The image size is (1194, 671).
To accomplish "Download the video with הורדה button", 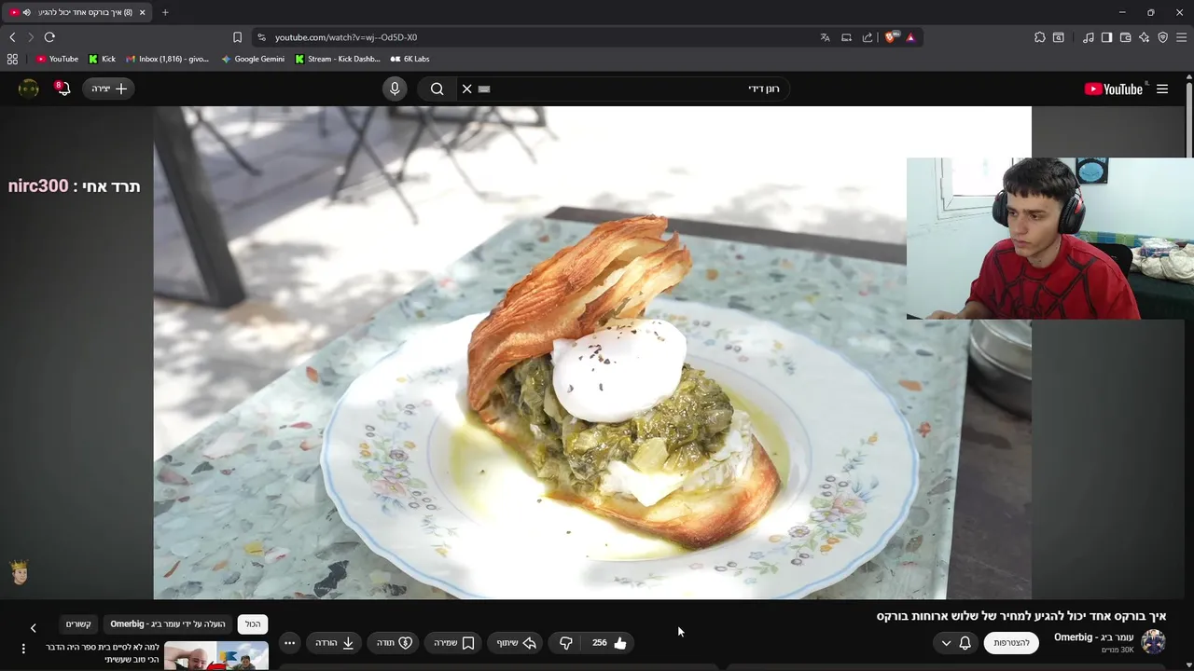I will pos(334,643).
